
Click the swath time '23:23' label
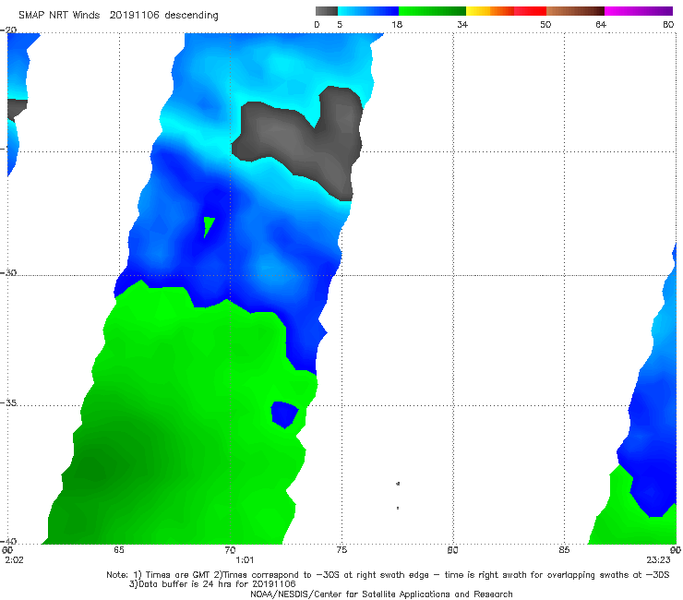pos(658,560)
